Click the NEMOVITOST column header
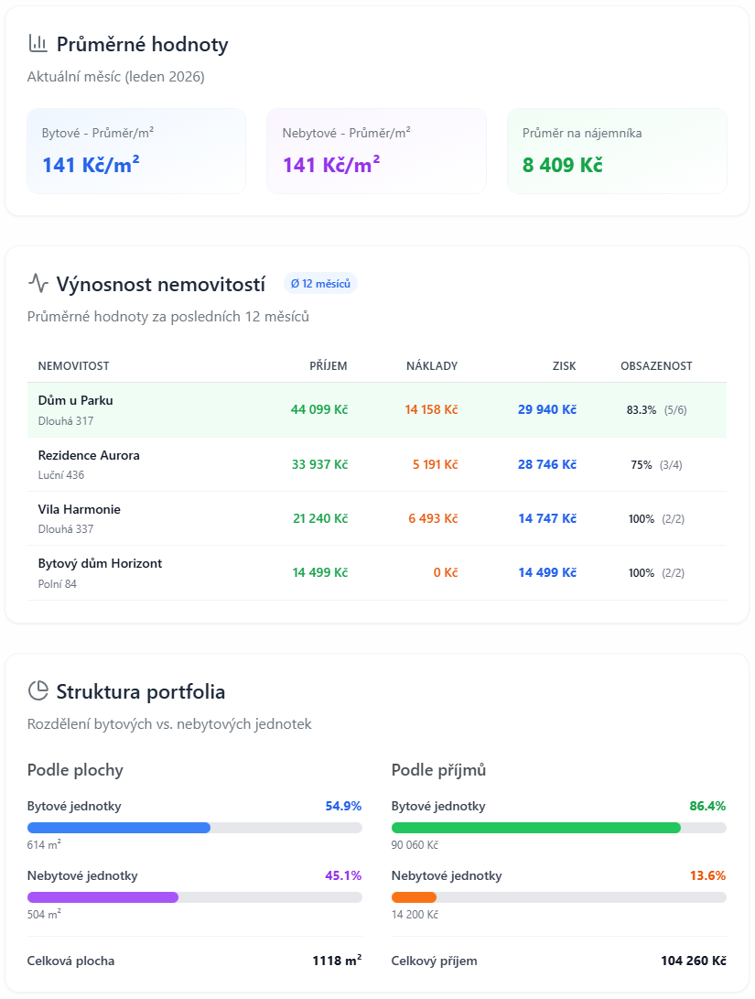The height and width of the screenshot is (999, 755). [x=72, y=365]
